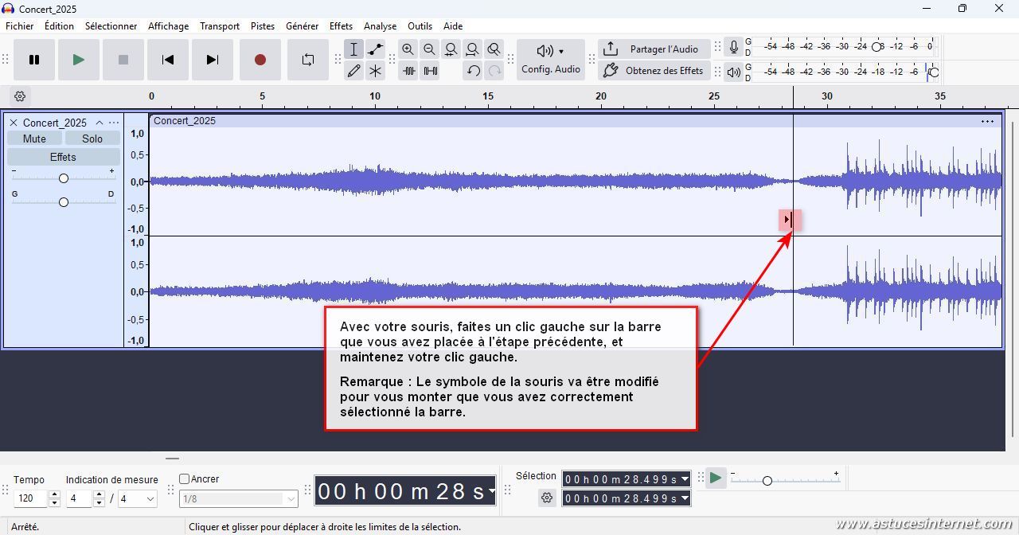
Task: Click the Zoom In magnifier icon
Action: [x=408, y=49]
